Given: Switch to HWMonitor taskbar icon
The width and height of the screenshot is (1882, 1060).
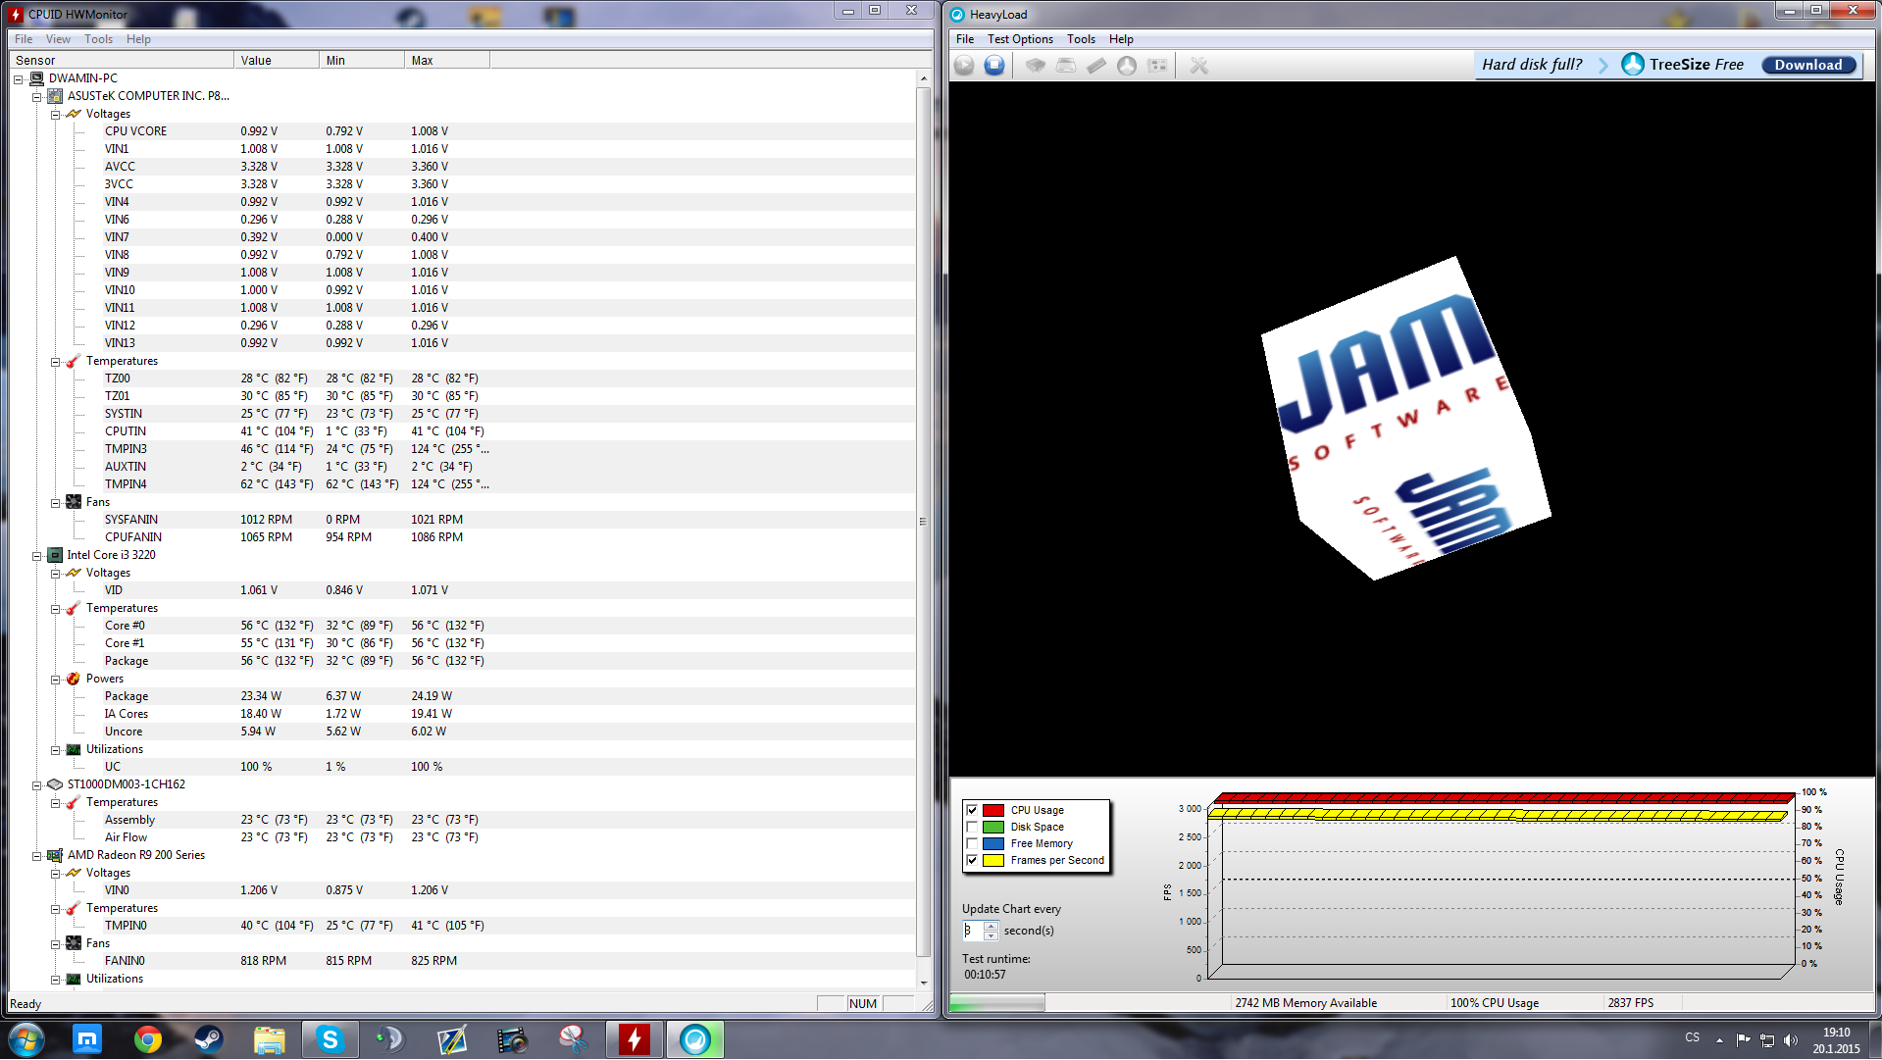Looking at the screenshot, I should pyautogui.click(x=635, y=1039).
